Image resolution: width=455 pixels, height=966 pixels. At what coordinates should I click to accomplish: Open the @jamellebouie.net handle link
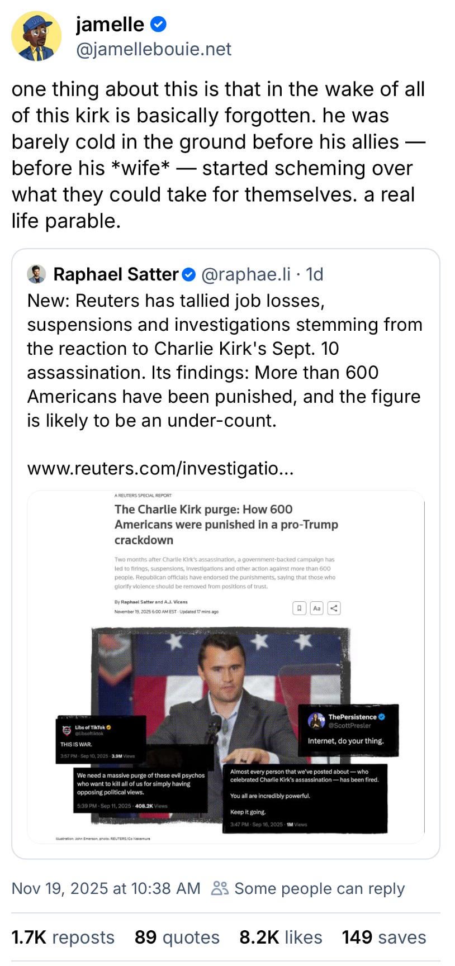pyautogui.click(x=154, y=49)
